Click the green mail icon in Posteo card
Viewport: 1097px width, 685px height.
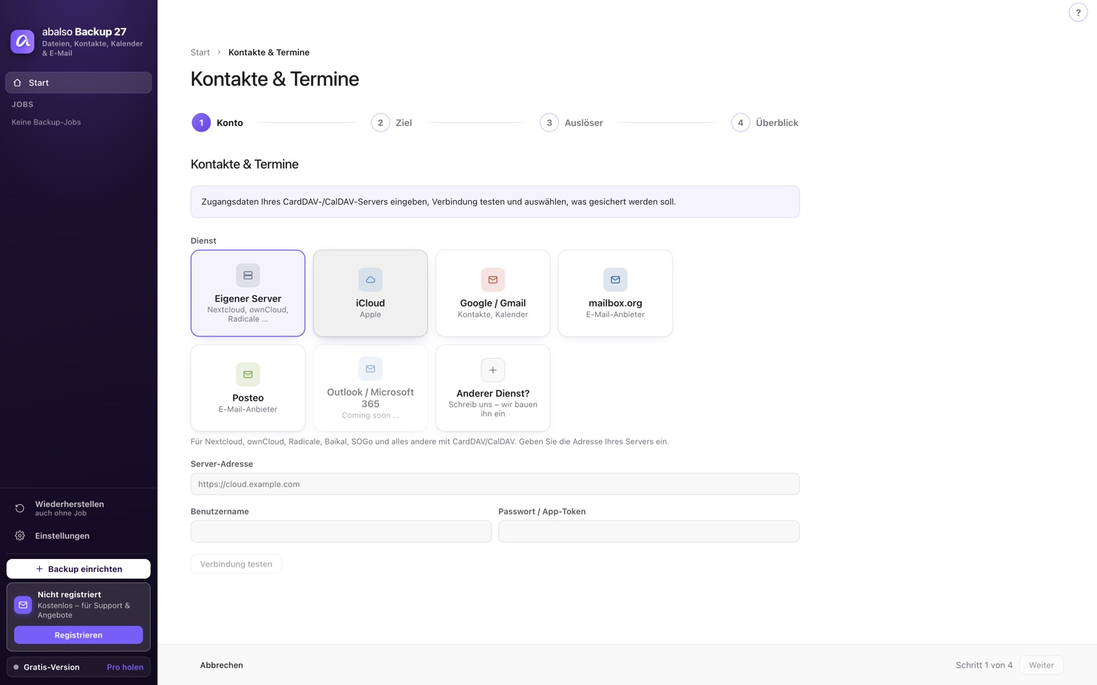pyautogui.click(x=248, y=374)
